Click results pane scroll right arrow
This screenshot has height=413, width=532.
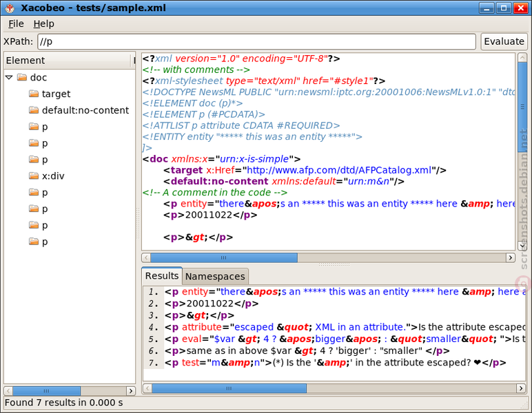tap(520, 388)
